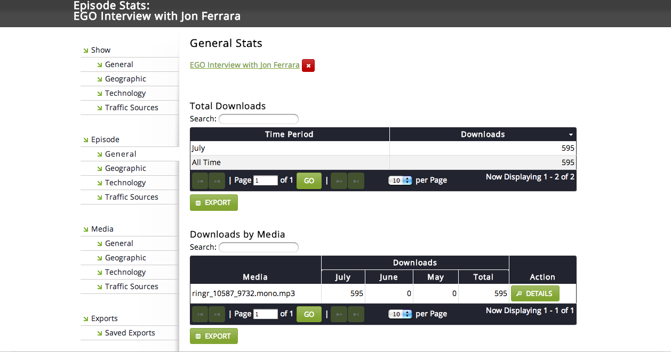Focus the Total Downloads search field
671x352 pixels.
pyautogui.click(x=259, y=119)
